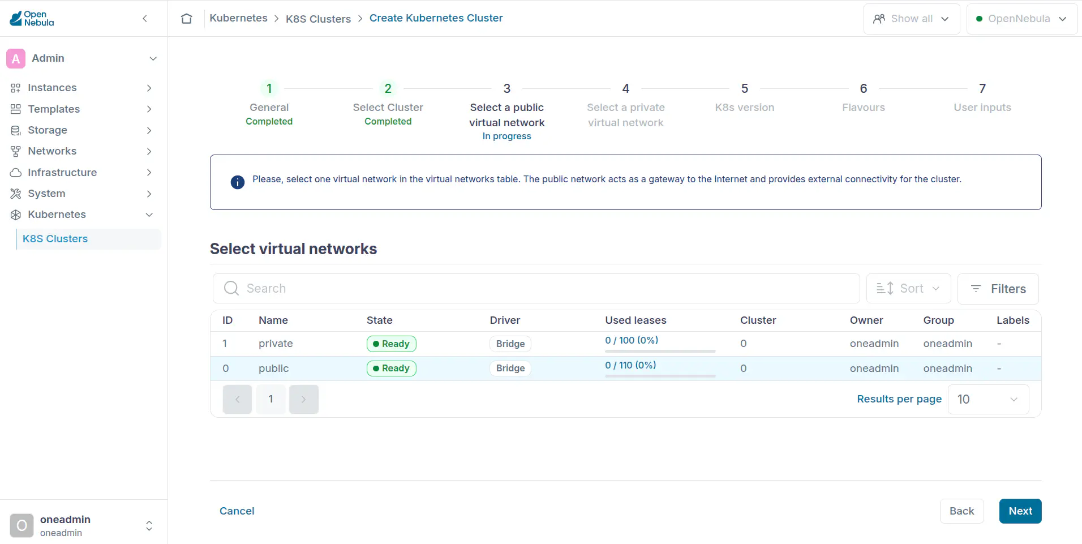Viewport: 1082px width, 544px height.
Task: Select step 4 private virtual network
Action: tap(626, 105)
